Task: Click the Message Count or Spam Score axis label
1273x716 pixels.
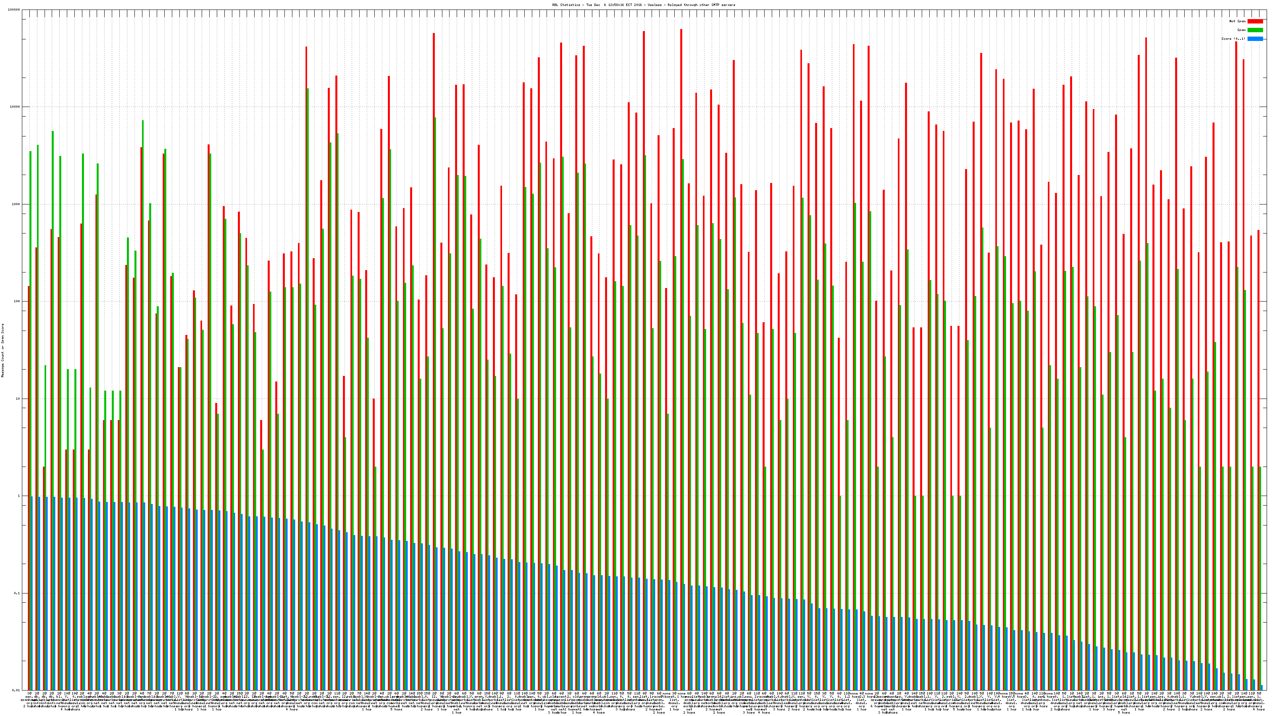Action: tap(2, 350)
